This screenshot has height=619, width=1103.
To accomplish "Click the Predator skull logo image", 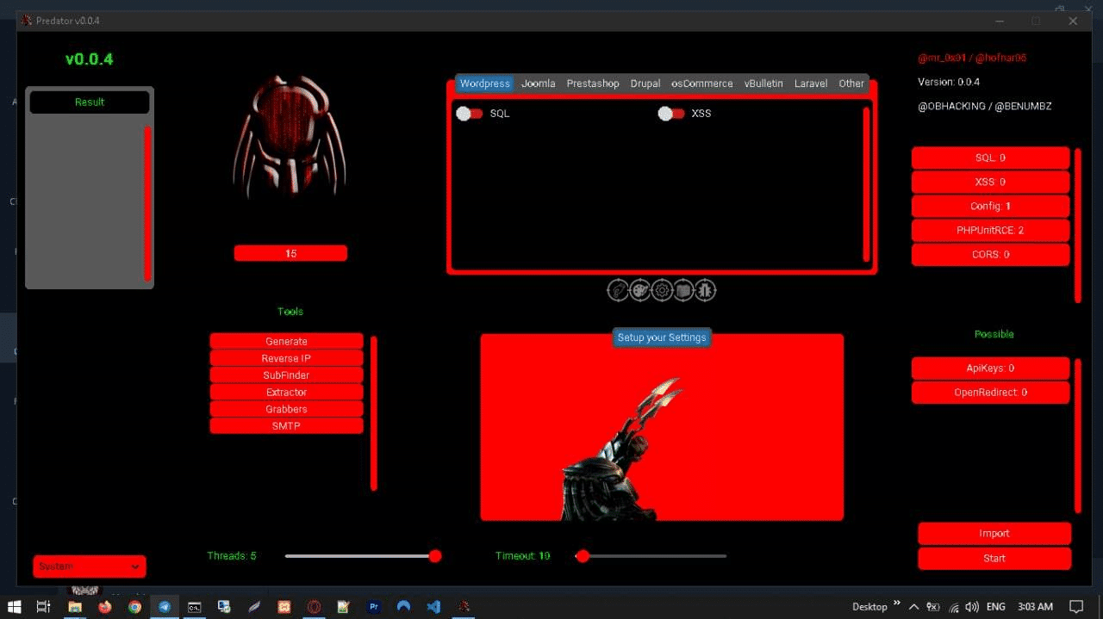I will tap(290, 138).
